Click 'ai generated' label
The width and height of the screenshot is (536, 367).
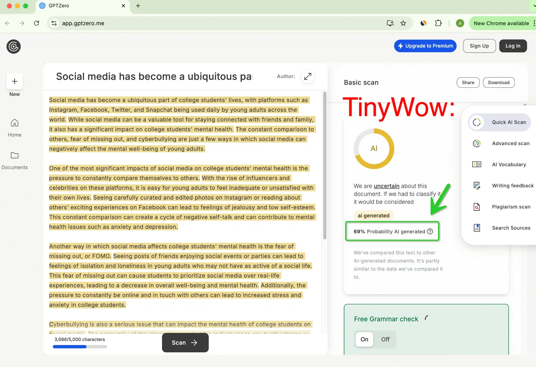point(373,216)
